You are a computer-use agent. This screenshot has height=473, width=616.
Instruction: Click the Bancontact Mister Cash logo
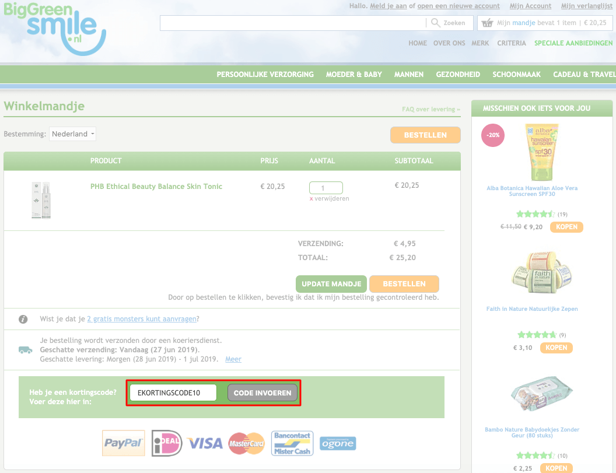click(292, 443)
